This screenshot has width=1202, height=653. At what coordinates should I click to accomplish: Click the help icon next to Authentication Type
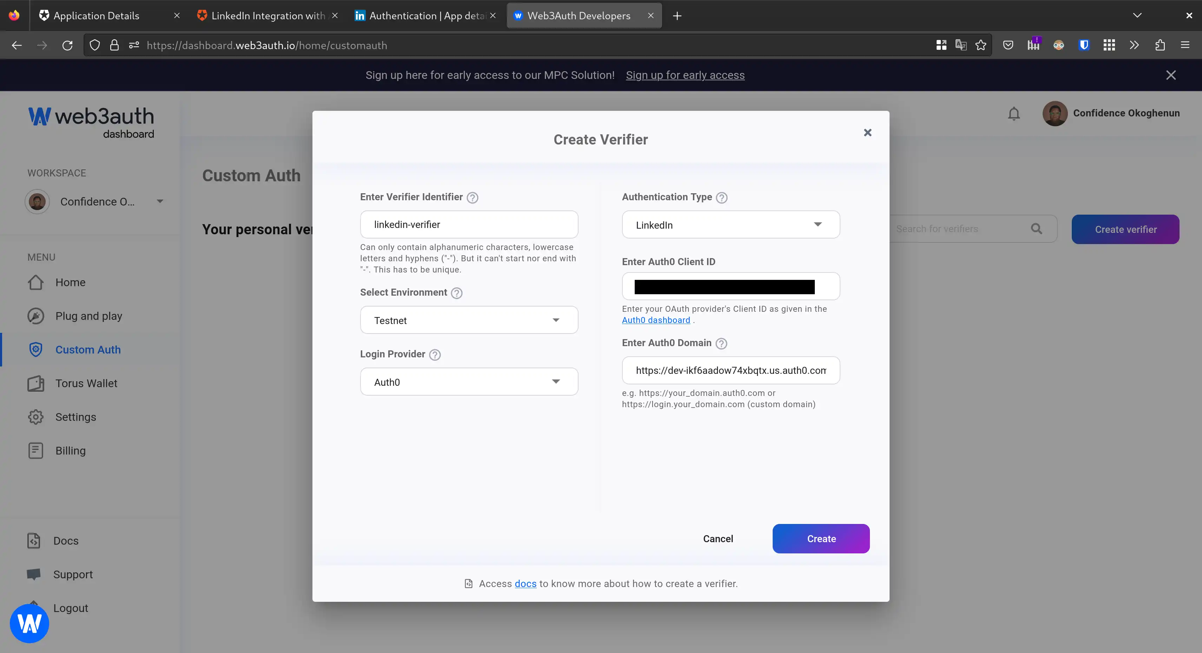(721, 198)
